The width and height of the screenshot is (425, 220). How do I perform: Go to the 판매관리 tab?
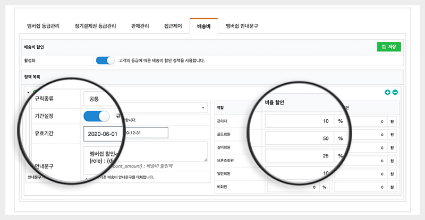coord(141,26)
